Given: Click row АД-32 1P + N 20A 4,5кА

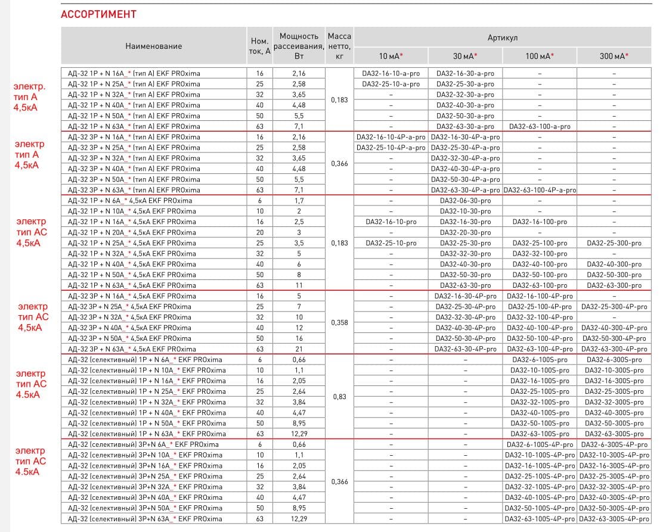Looking at the screenshot, I should pyautogui.click(x=132, y=232).
